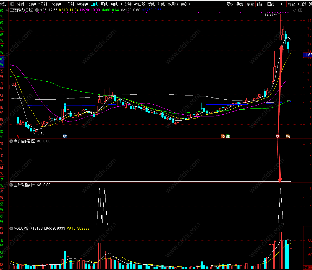
Task: Click the 预 forecast marker icon
Action: point(223,136)
